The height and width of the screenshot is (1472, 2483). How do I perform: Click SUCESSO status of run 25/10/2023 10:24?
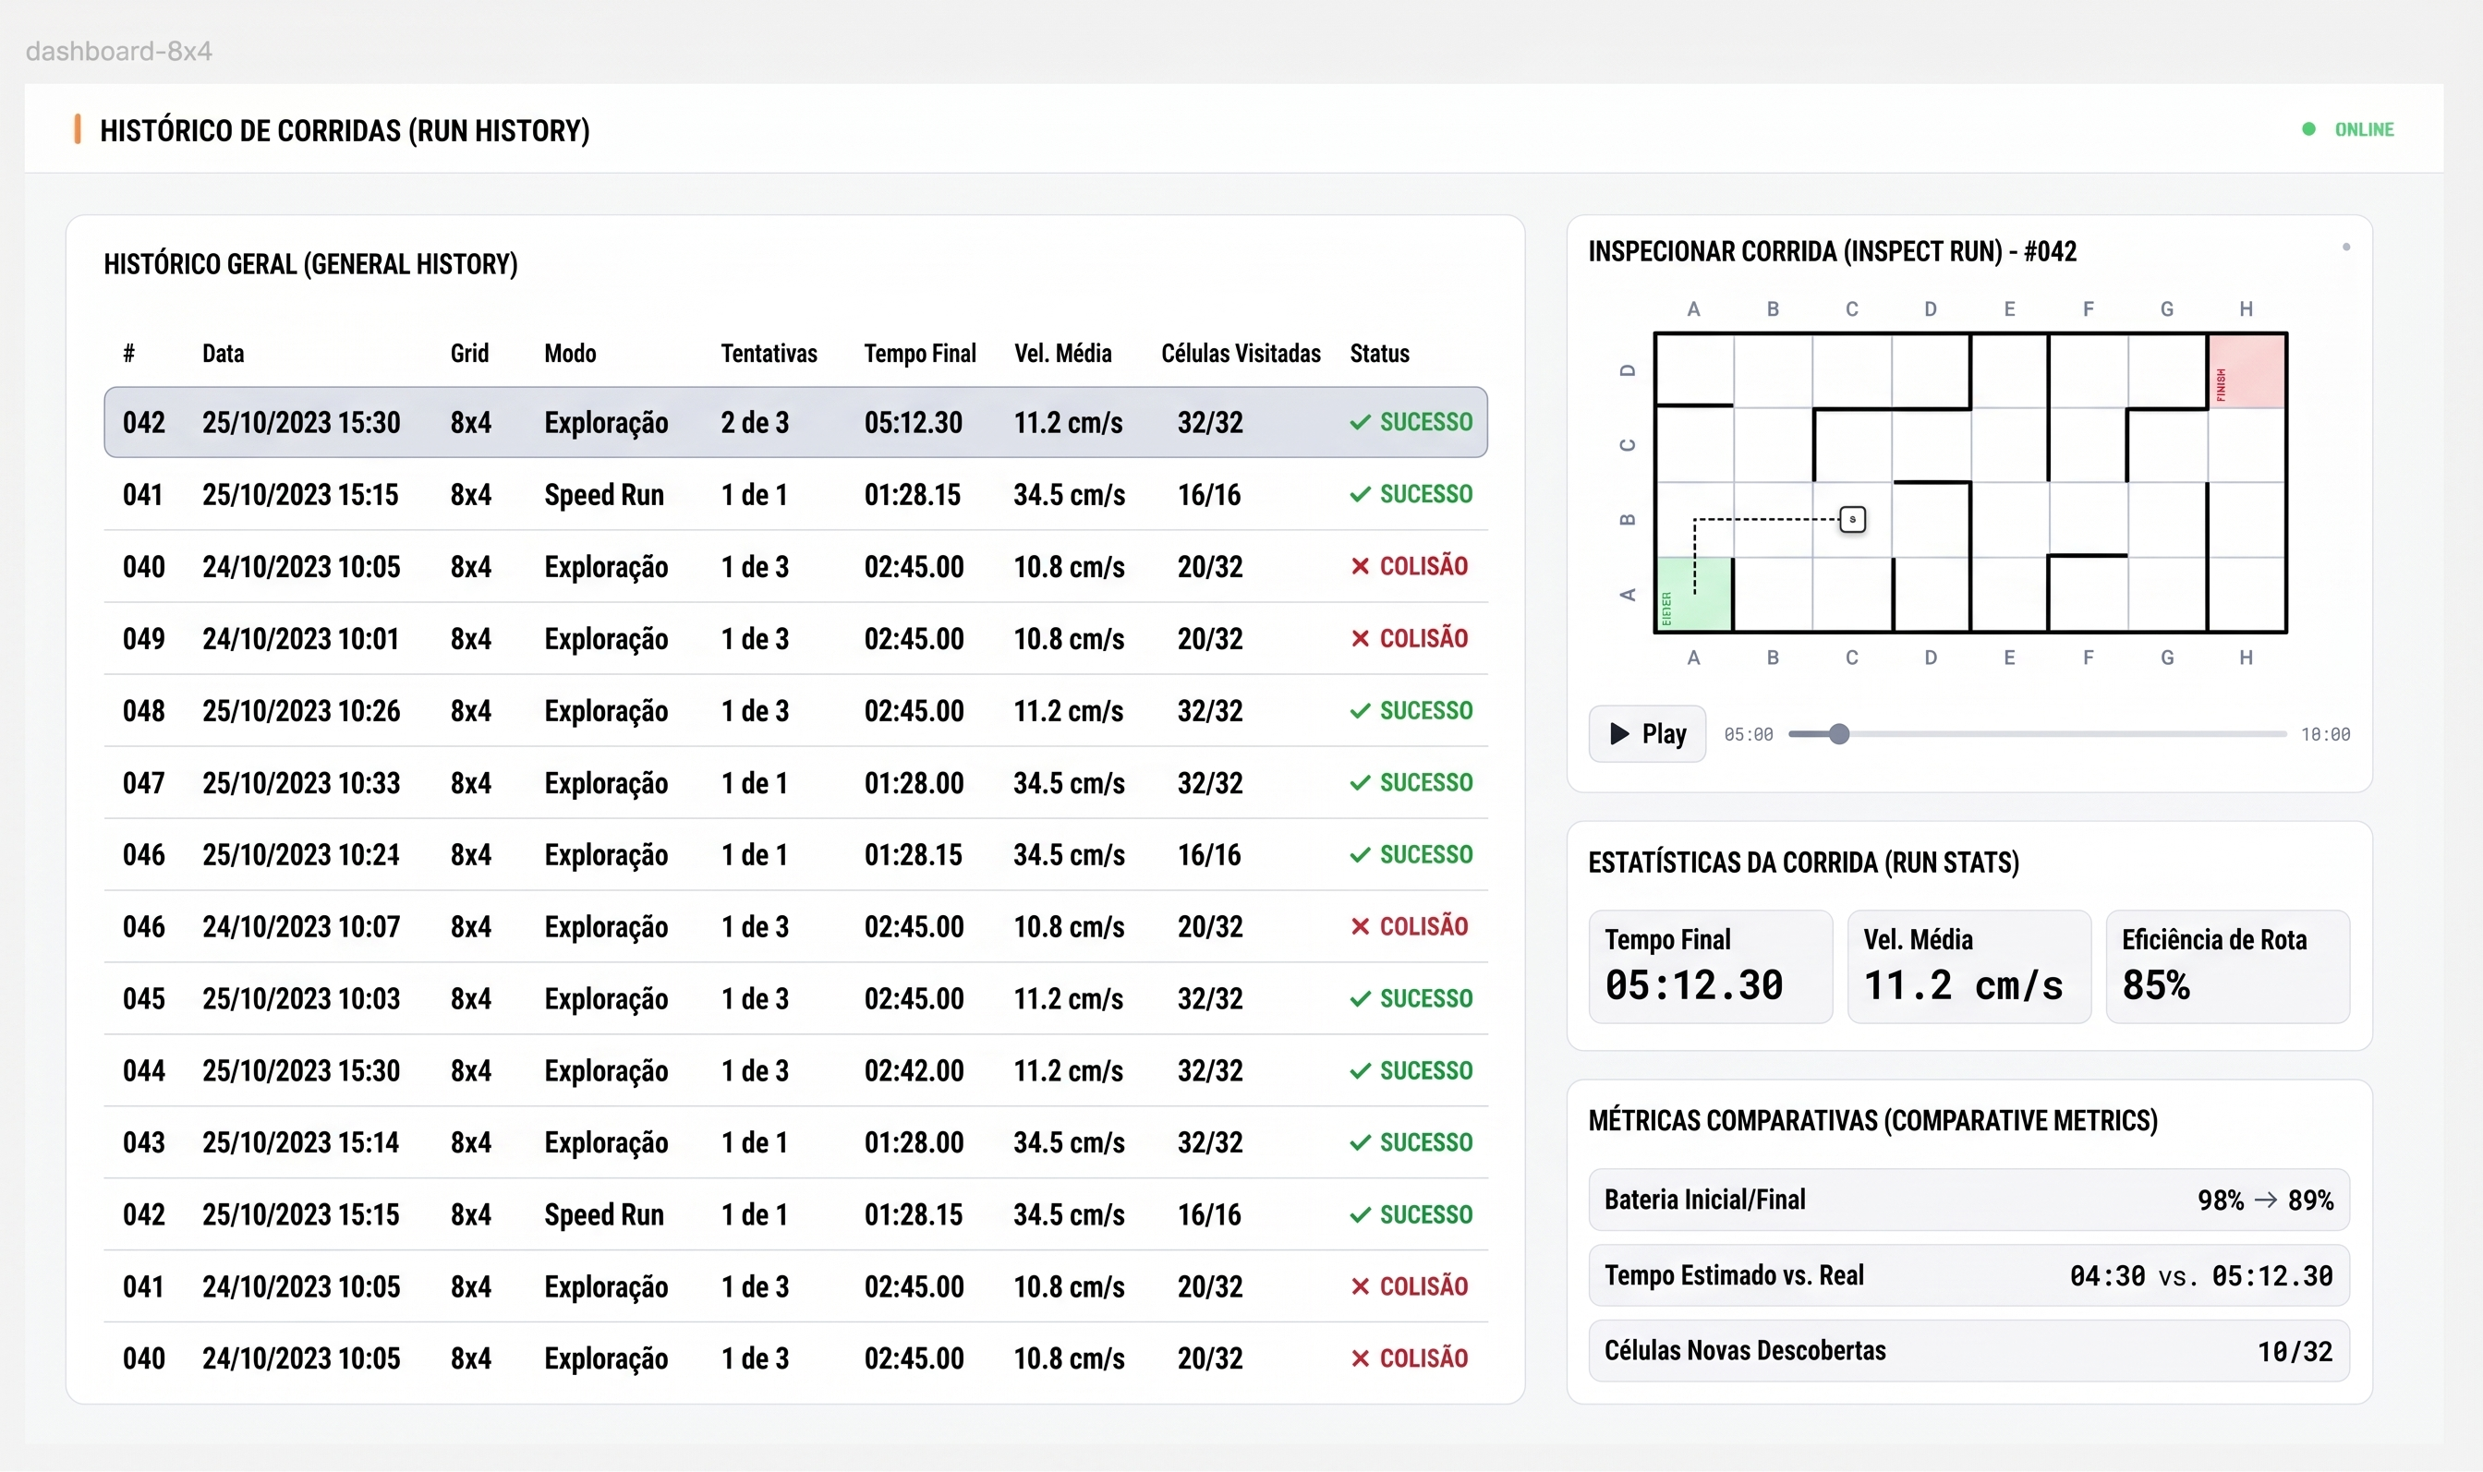point(1411,854)
